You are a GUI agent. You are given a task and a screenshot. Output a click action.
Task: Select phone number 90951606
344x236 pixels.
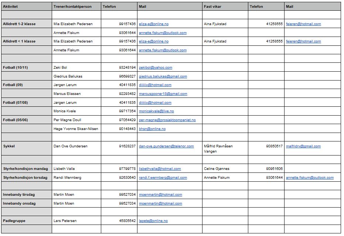274,169
